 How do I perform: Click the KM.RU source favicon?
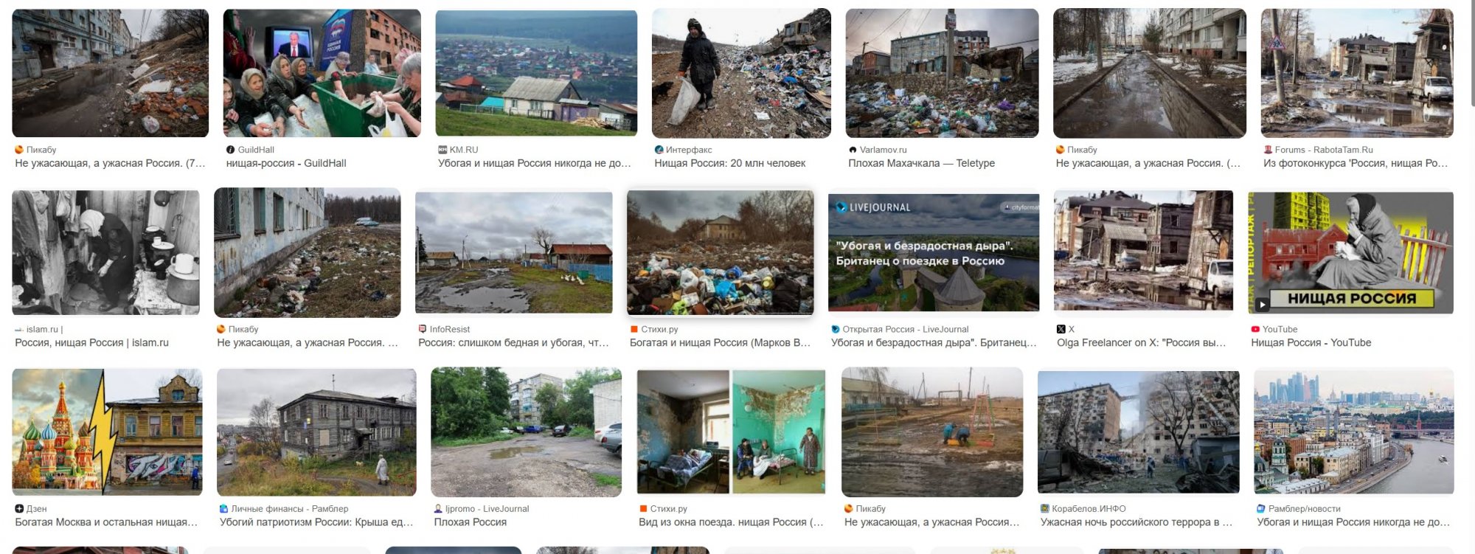coord(442,150)
